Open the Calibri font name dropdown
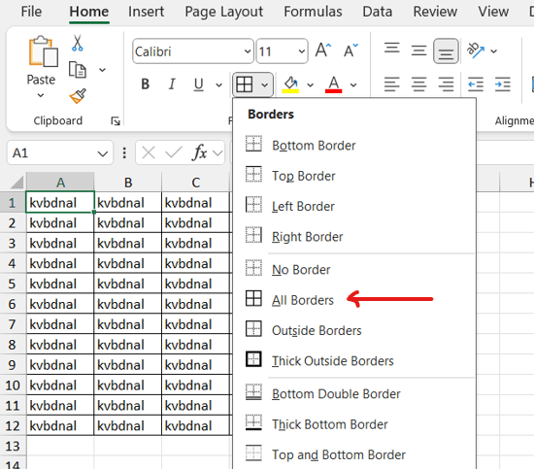Image resolution: width=534 pixels, height=469 pixels. pyautogui.click(x=248, y=51)
